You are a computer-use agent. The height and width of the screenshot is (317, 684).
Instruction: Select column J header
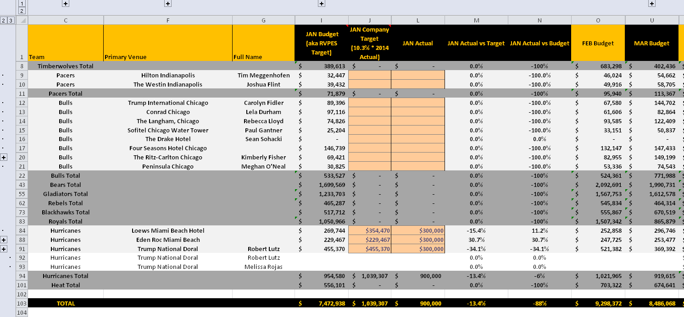pyautogui.click(x=370, y=20)
